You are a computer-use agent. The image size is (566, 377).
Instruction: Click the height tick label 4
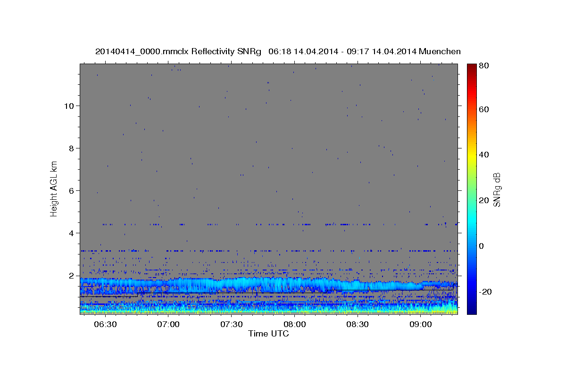click(71, 233)
